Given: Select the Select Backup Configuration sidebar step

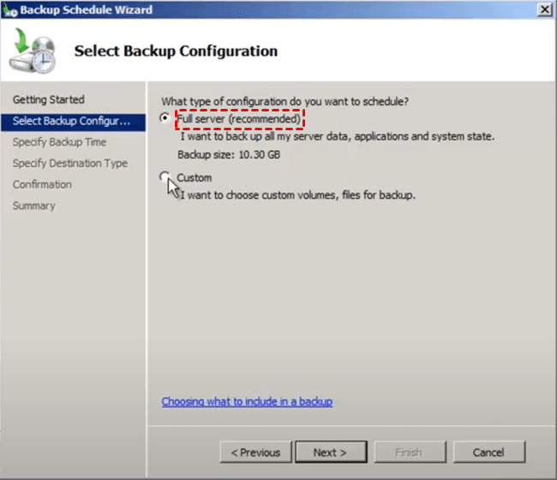Looking at the screenshot, I should (x=71, y=121).
